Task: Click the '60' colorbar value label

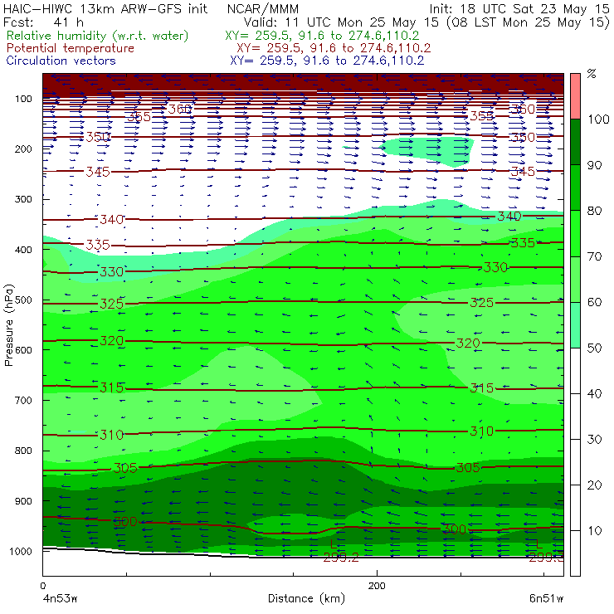Action: [594, 302]
